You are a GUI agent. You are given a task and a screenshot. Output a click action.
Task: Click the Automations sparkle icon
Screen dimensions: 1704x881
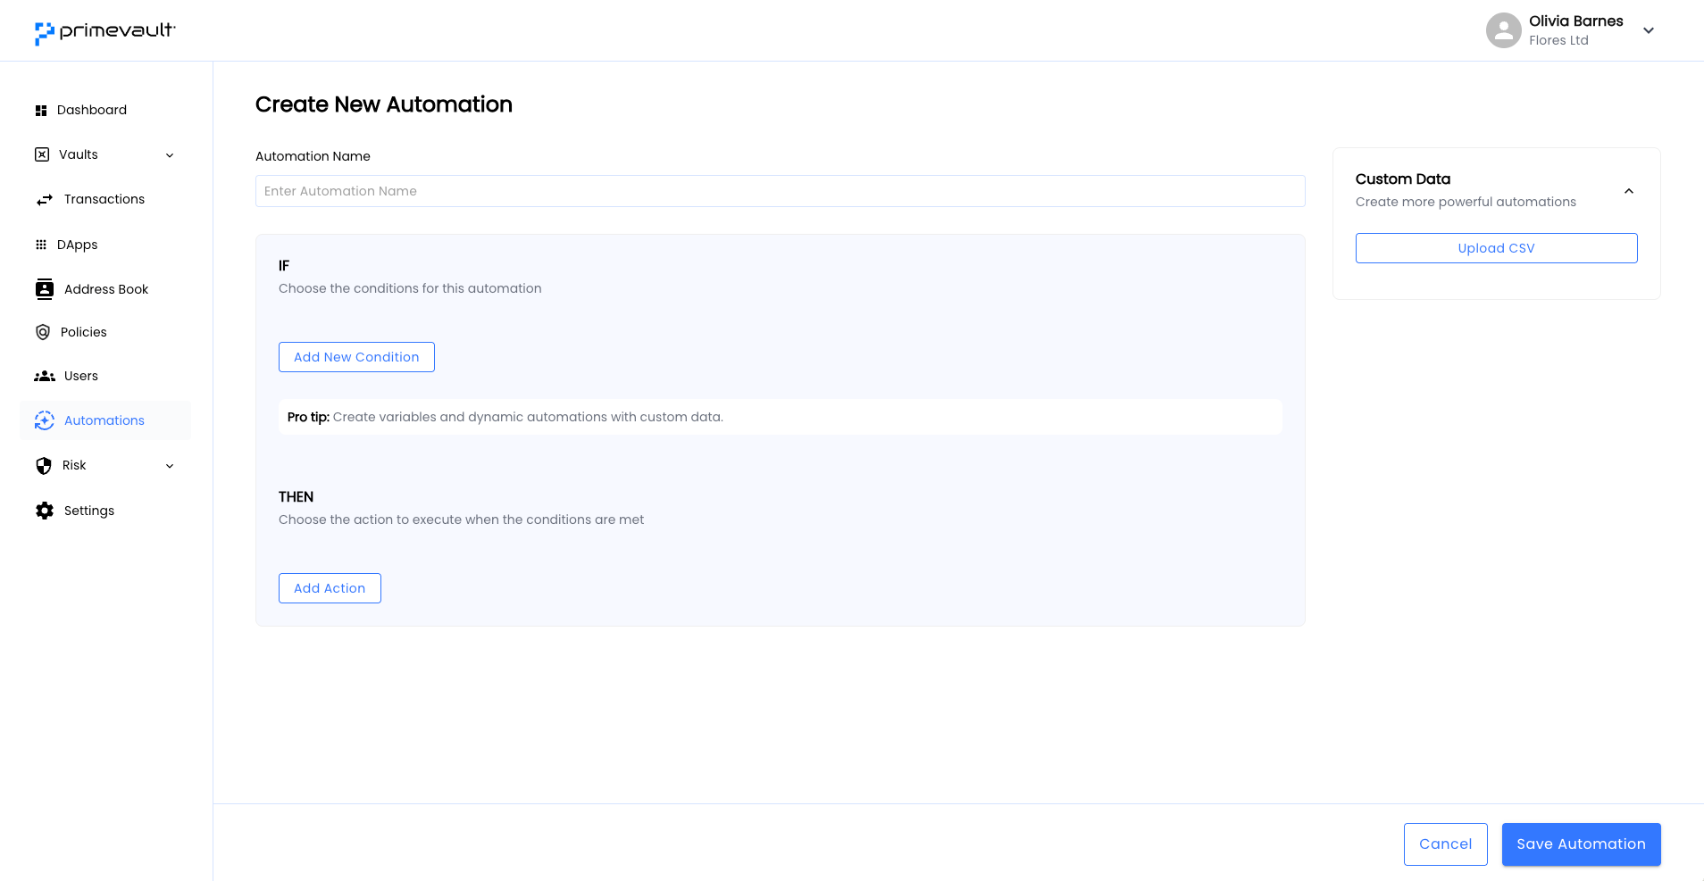point(45,420)
